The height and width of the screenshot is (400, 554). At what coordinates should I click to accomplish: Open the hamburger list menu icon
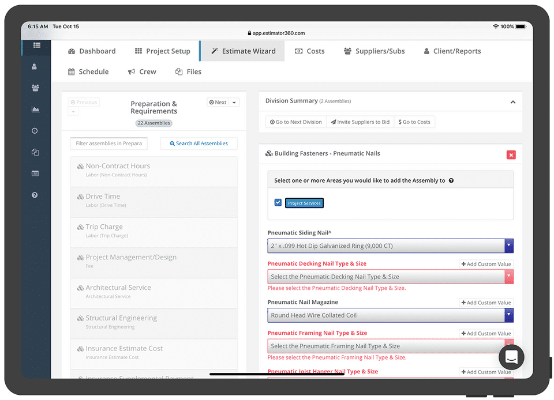[x=37, y=45]
